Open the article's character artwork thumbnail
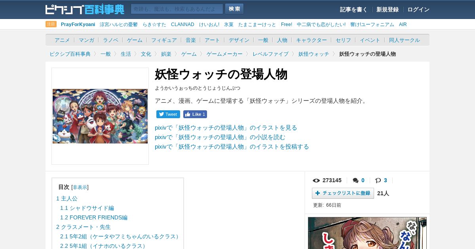Screen dimensions: 475x249 point(100,116)
